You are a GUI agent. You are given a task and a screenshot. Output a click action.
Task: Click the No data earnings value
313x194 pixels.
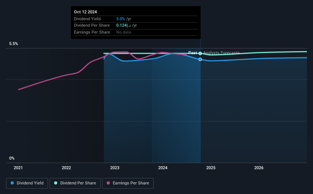click(124, 32)
